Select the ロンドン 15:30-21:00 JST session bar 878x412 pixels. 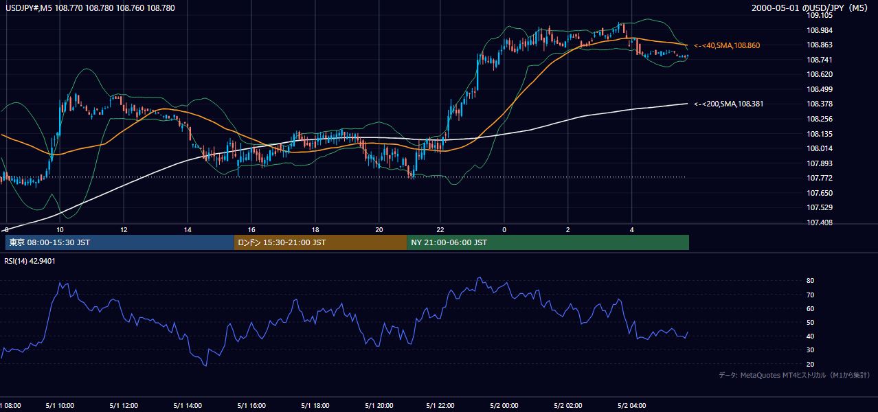(x=320, y=242)
